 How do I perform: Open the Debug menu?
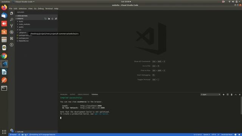point(41,8)
